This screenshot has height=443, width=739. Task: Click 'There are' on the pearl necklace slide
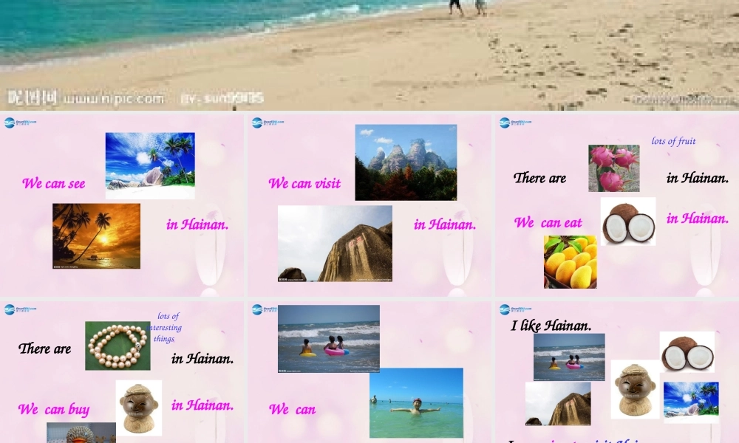[x=45, y=348]
